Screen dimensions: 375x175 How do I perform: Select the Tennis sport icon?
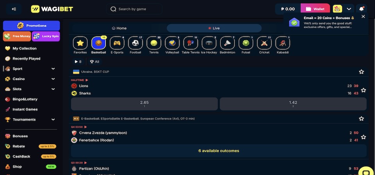[154, 43]
